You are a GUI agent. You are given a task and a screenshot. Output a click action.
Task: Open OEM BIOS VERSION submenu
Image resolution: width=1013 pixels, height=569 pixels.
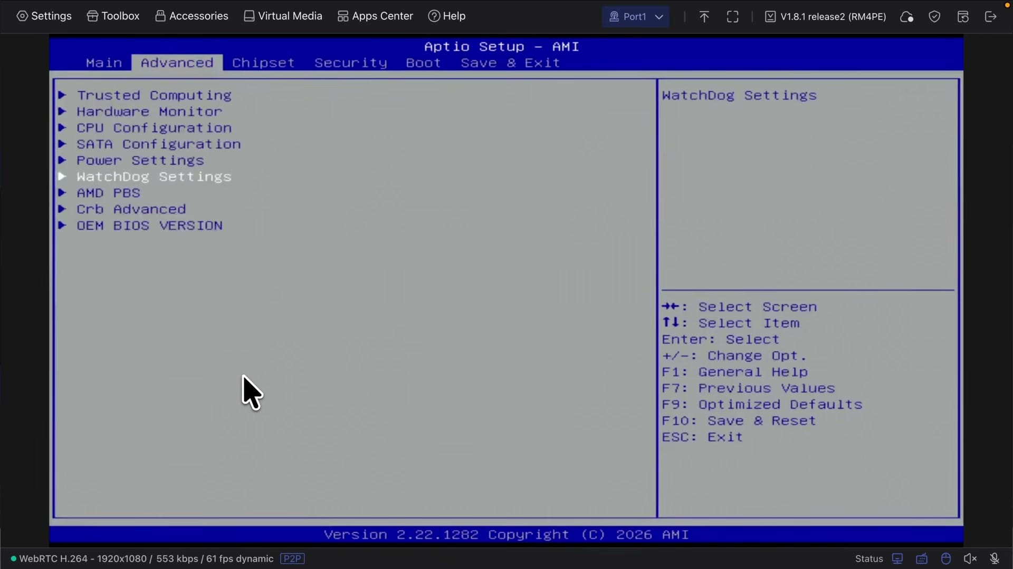point(149,225)
